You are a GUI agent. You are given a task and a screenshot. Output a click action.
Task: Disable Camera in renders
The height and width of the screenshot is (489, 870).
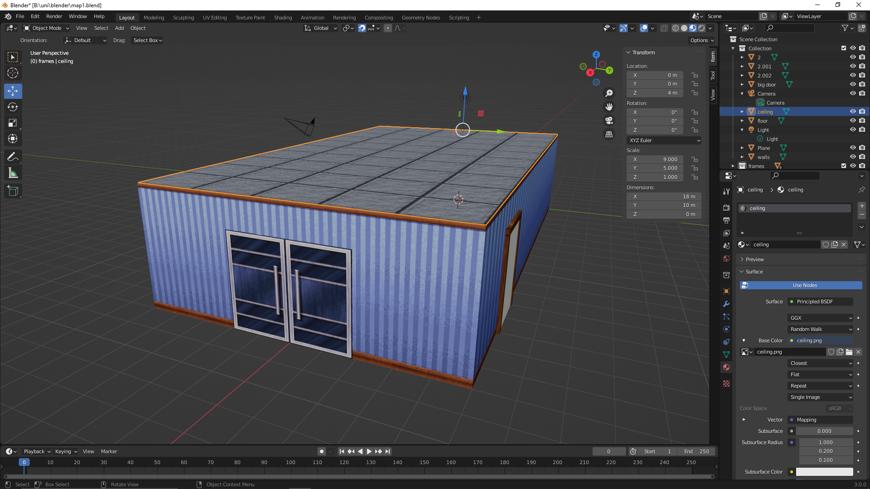coord(862,93)
